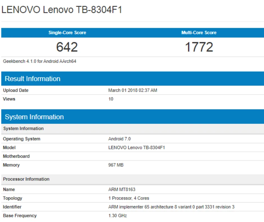Click the Base Frequency value 1.30 GHz
264x222 pixels.
tap(118, 216)
